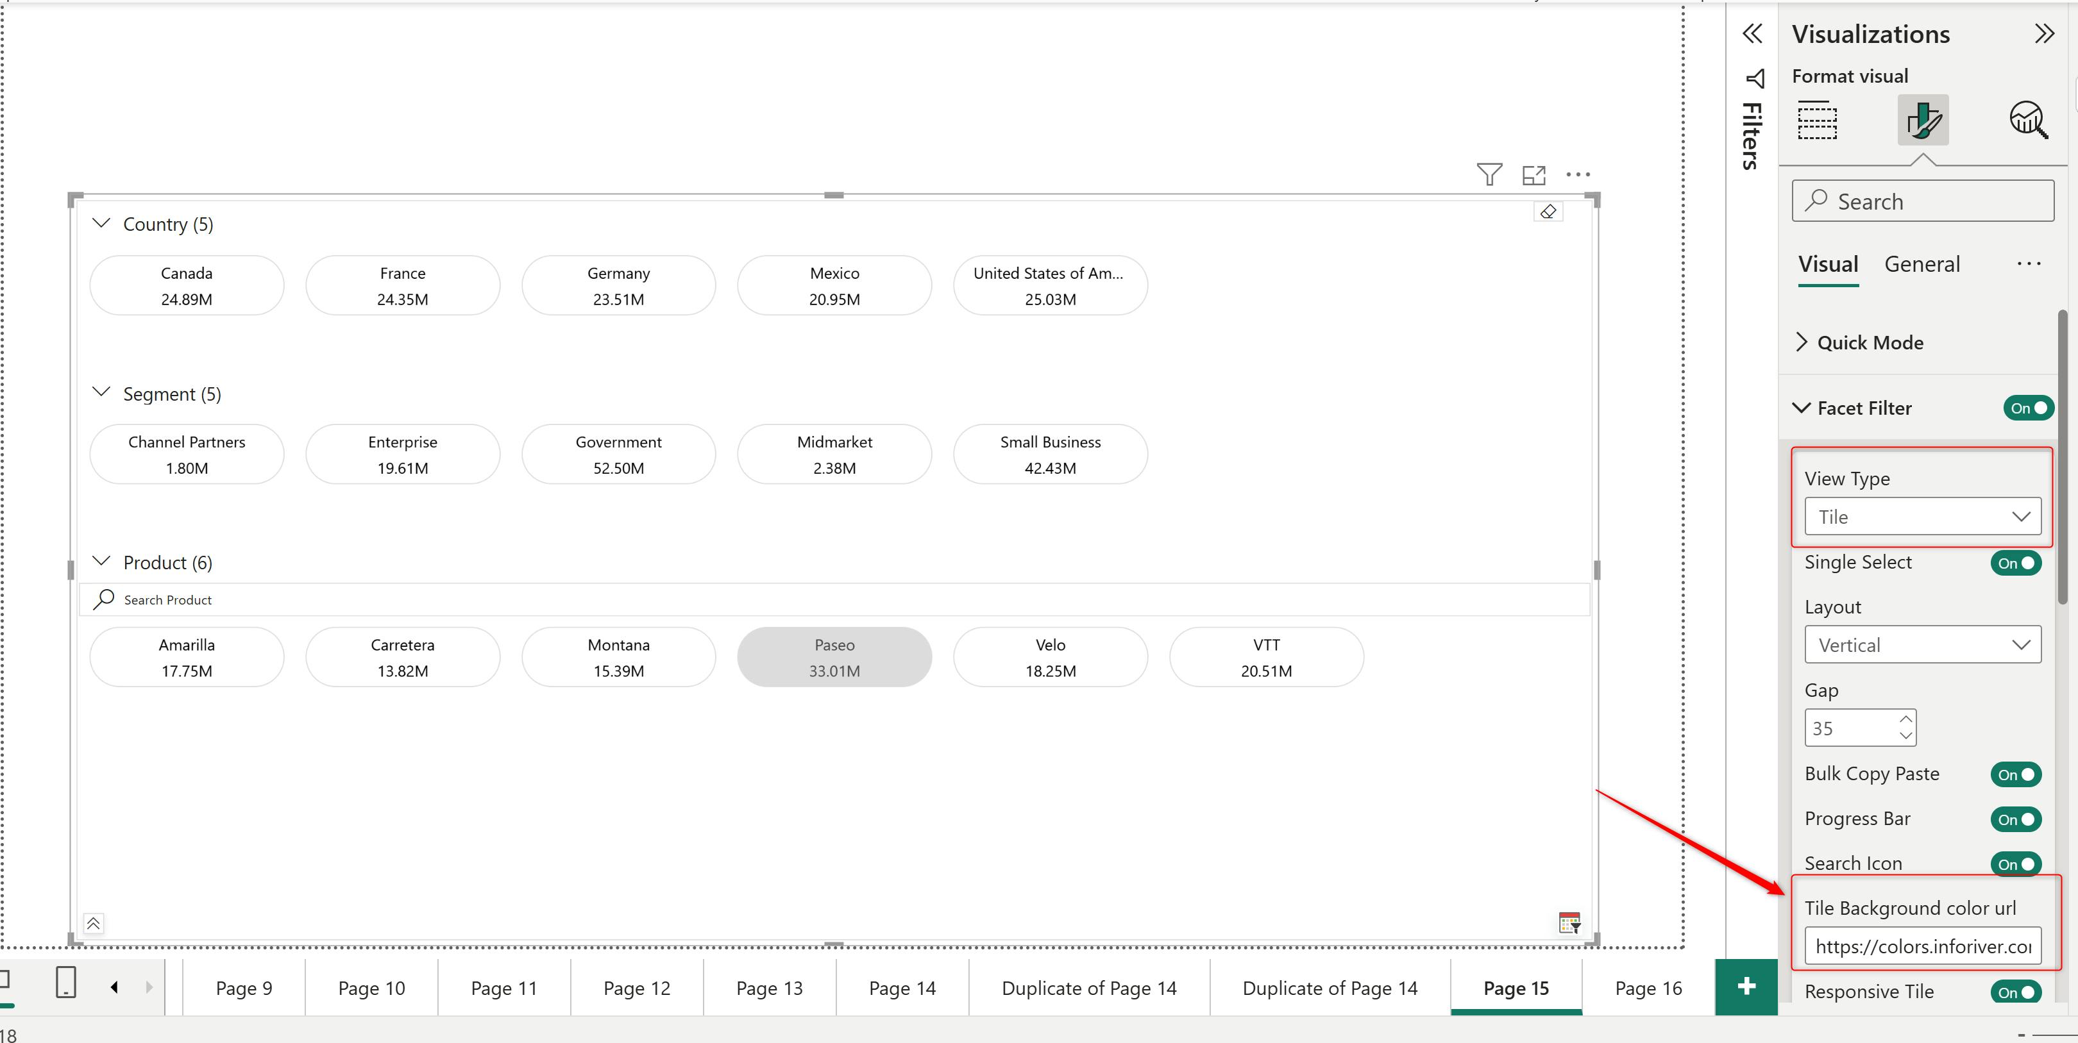The width and height of the screenshot is (2078, 1043).
Task: Select the Mexico tile
Action: click(x=834, y=285)
